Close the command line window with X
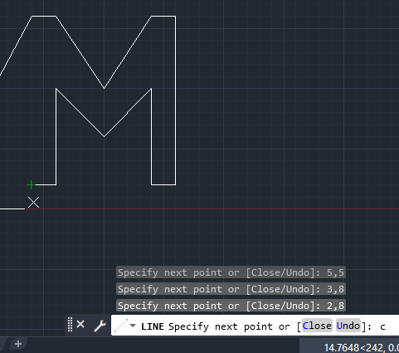 coord(80,324)
